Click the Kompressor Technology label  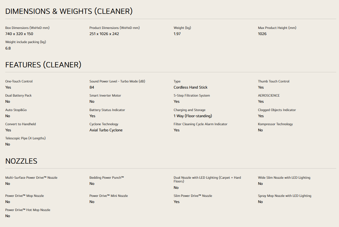click(275, 124)
